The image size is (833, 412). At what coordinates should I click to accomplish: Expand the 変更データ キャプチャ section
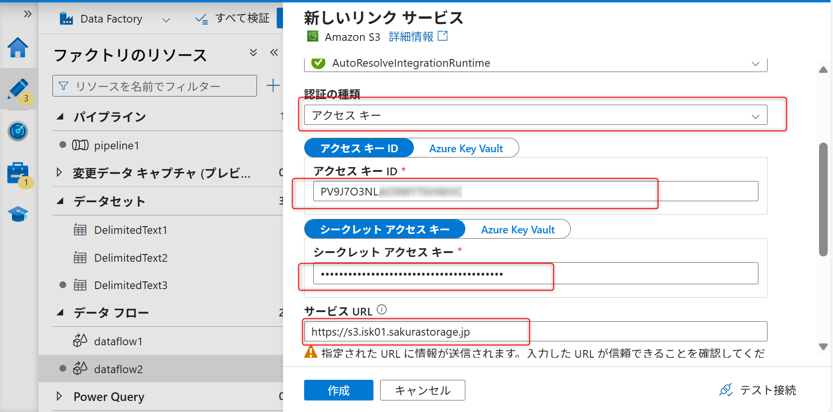[x=59, y=172]
